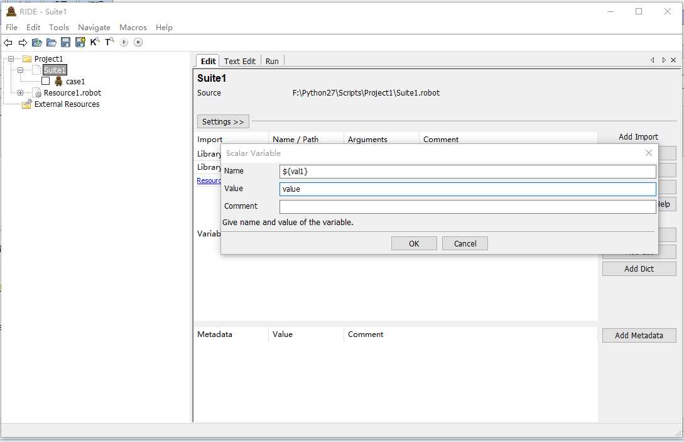Select Project1 in the tree
The height and width of the screenshot is (442, 684).
pyautogui.click(x=48, y=58)
